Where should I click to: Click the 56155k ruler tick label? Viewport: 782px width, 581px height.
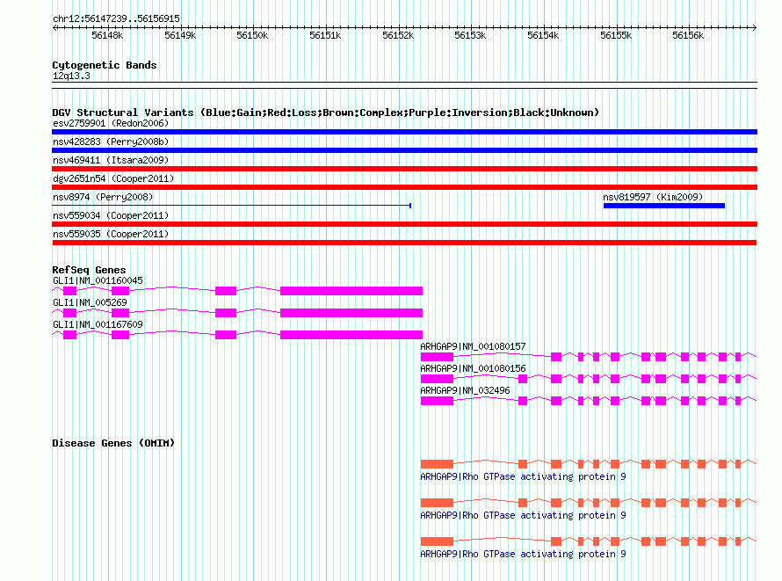pos(616,36)
